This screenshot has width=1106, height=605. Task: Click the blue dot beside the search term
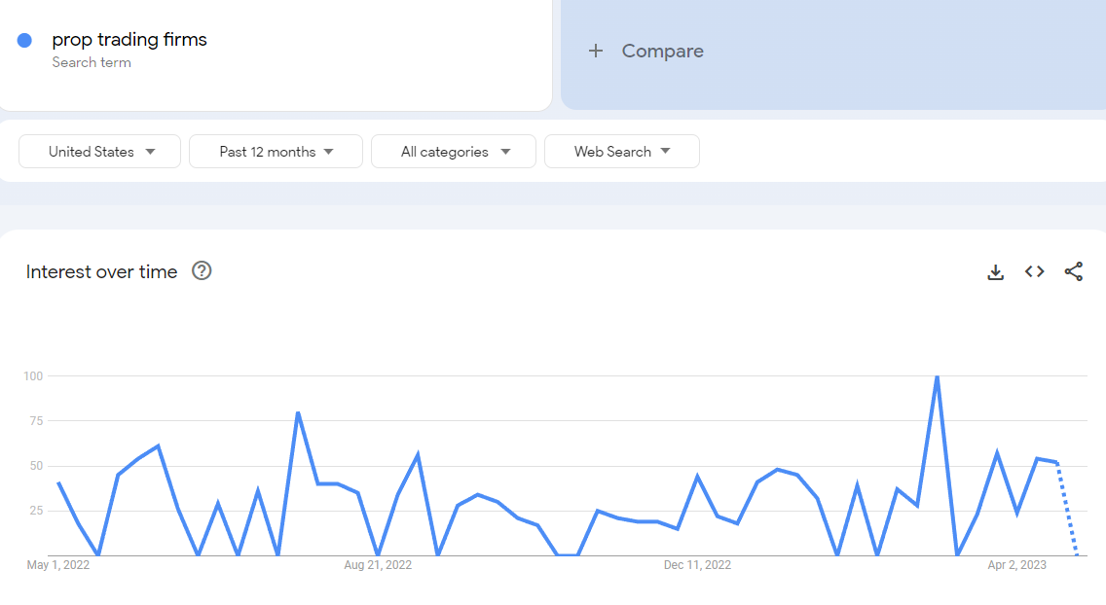click(24, 40)
